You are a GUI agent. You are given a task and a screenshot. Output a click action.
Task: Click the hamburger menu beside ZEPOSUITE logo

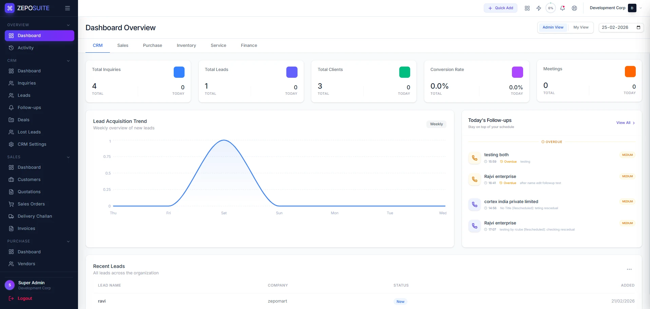click(68, 8)
